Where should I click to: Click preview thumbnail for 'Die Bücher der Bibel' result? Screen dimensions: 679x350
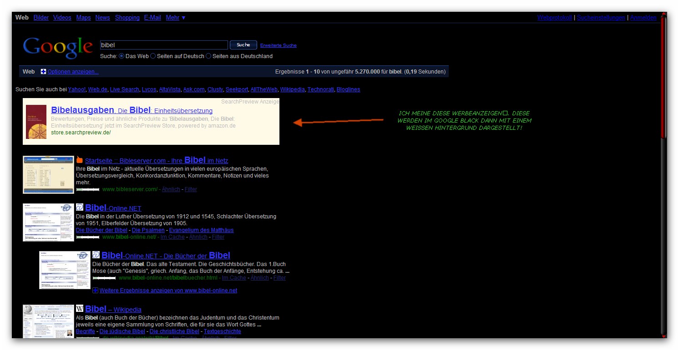click(x=65, y=270)
